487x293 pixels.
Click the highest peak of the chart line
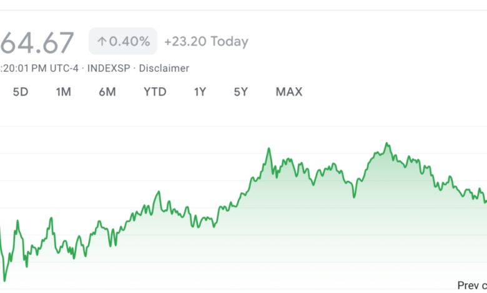click(x=387, y=144)
